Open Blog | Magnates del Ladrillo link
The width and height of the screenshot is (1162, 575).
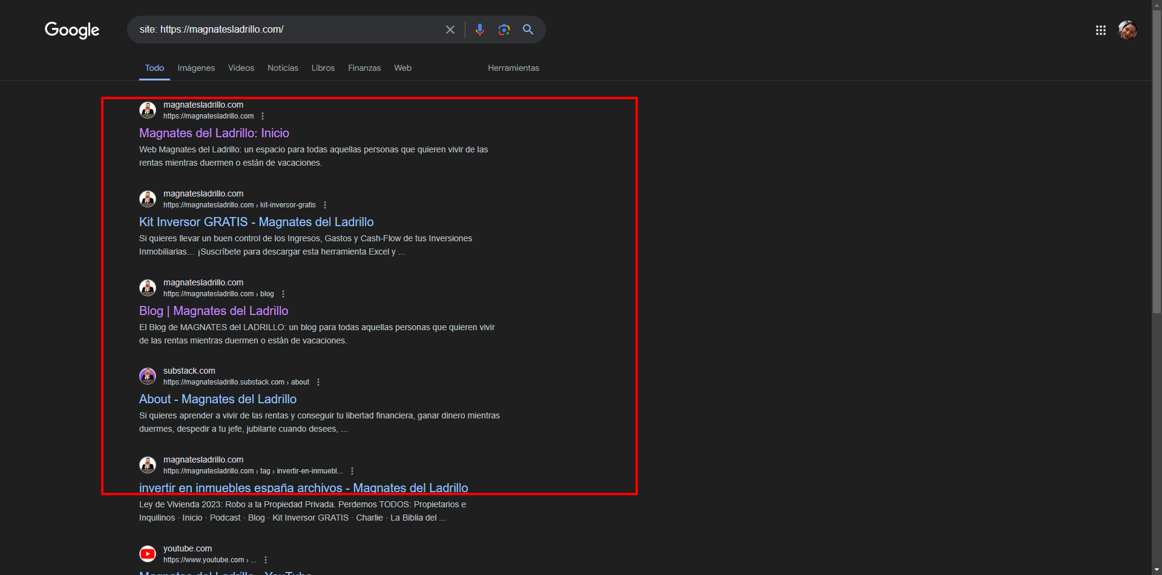click(214, 311)
